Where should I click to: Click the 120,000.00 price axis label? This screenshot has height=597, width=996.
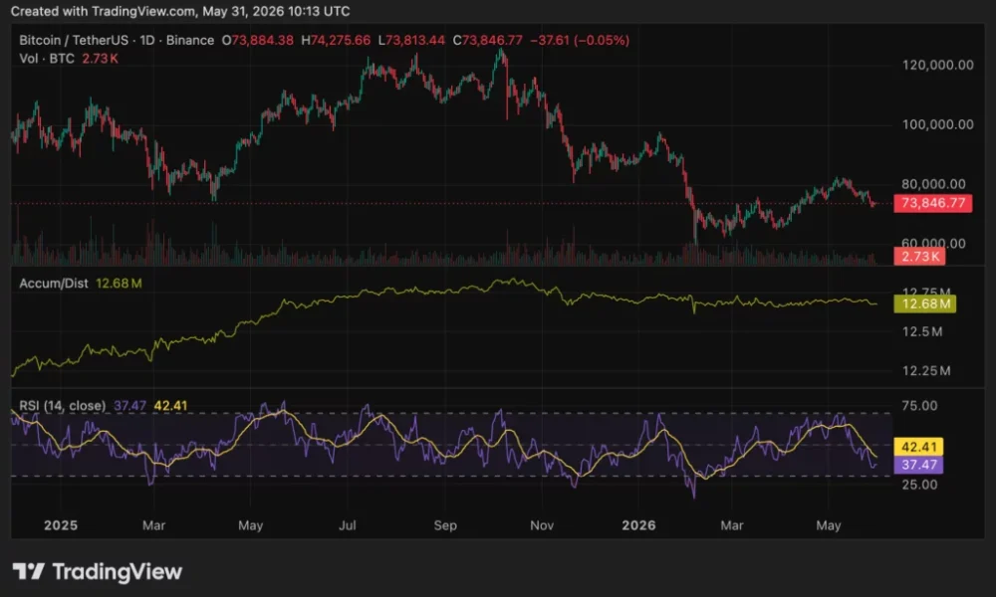click(937, 65)
